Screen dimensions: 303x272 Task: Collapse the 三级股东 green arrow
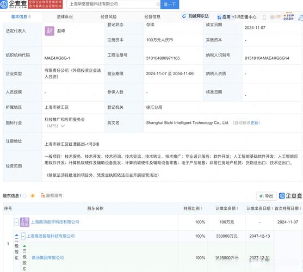click(x=24, y=246)
